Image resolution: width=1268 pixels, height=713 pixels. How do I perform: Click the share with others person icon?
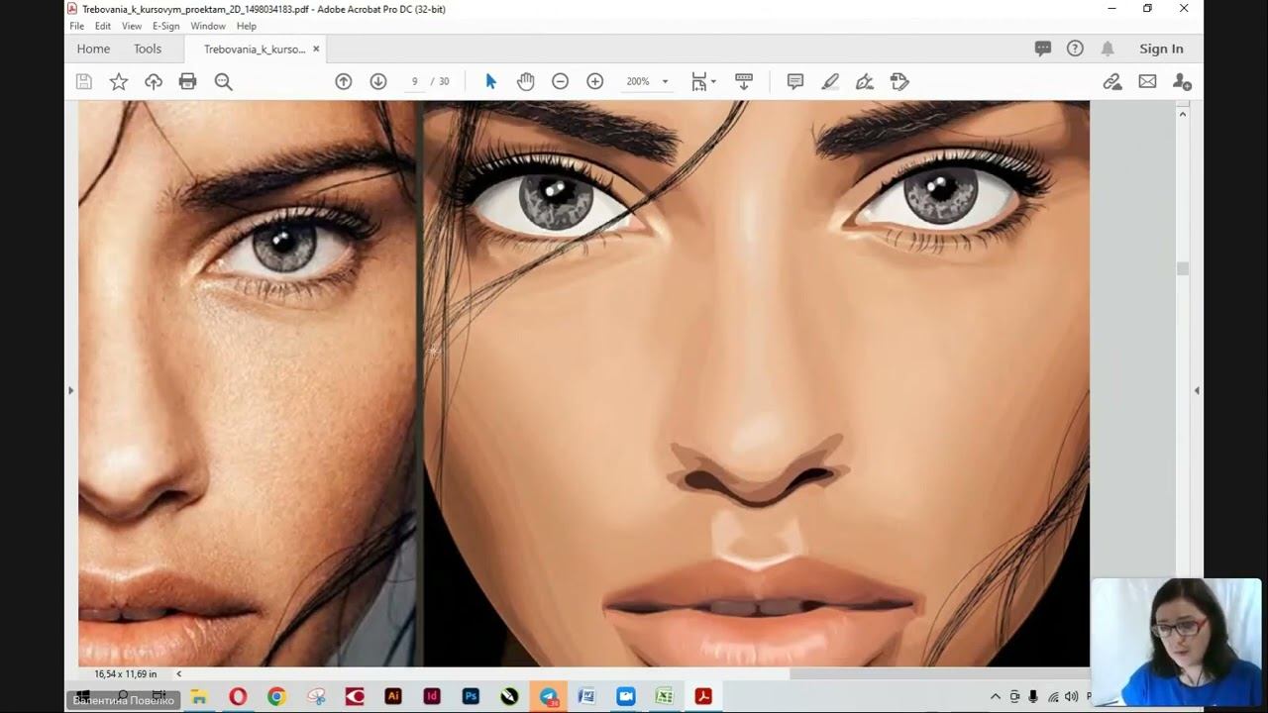coord(1182,81)
